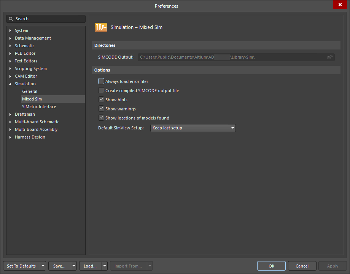Open the SIMCODE Output folder browse icon
350x274 pixels.
click(x=329, y=57)
